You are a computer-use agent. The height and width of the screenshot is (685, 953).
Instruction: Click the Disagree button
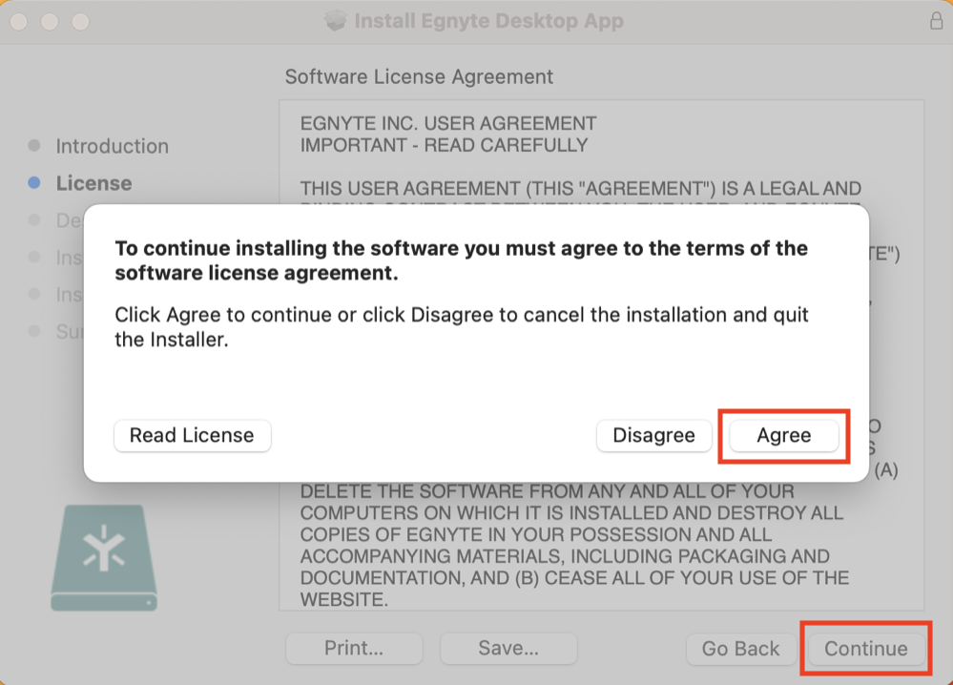(x=654, y=435)
